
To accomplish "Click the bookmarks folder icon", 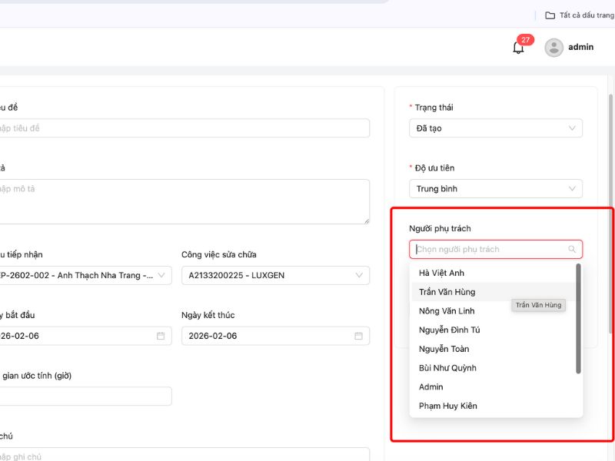I will pyautogui.click(x=550, y=15).
